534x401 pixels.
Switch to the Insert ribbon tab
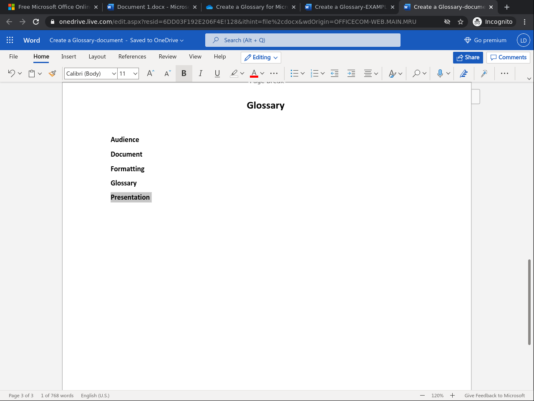tap(68, 56)
